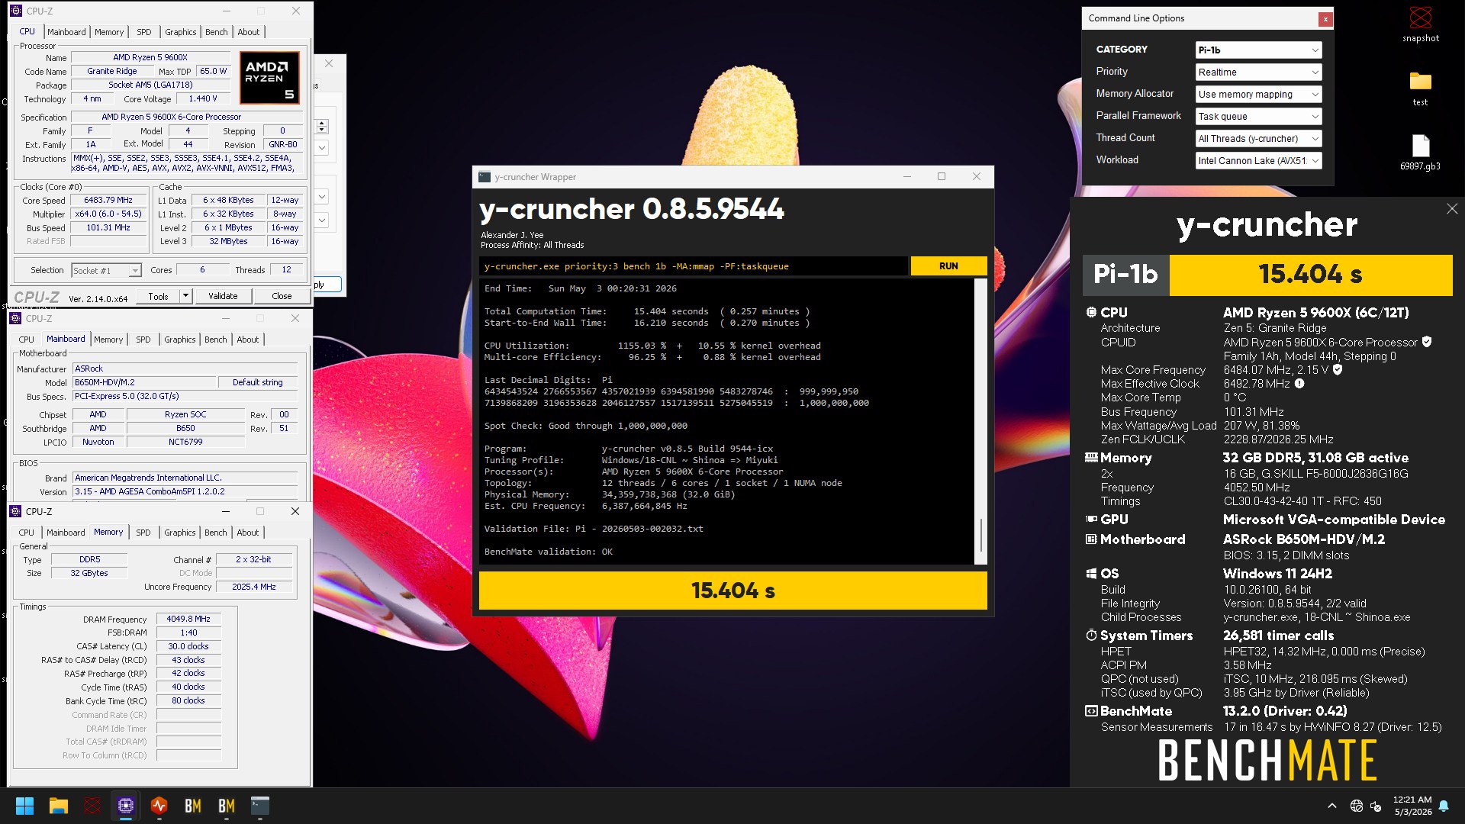Click the Windows logo icon beside OS
The width and height of the screenshot is (1465, 824).
click(1091, 573)
